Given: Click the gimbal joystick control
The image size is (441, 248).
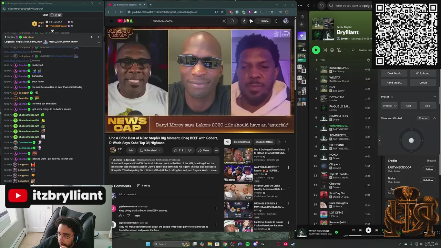Looking at the screenshot, I should pos(411,141).
